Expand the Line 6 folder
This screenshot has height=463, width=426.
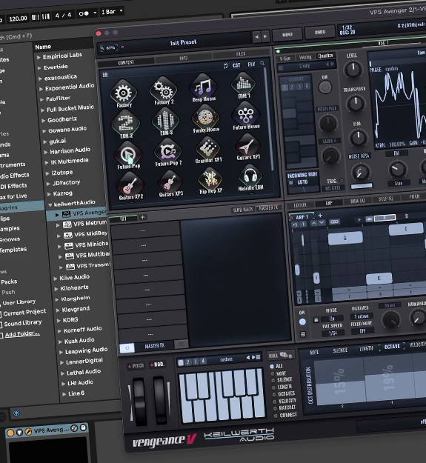[x=64, y=395]
